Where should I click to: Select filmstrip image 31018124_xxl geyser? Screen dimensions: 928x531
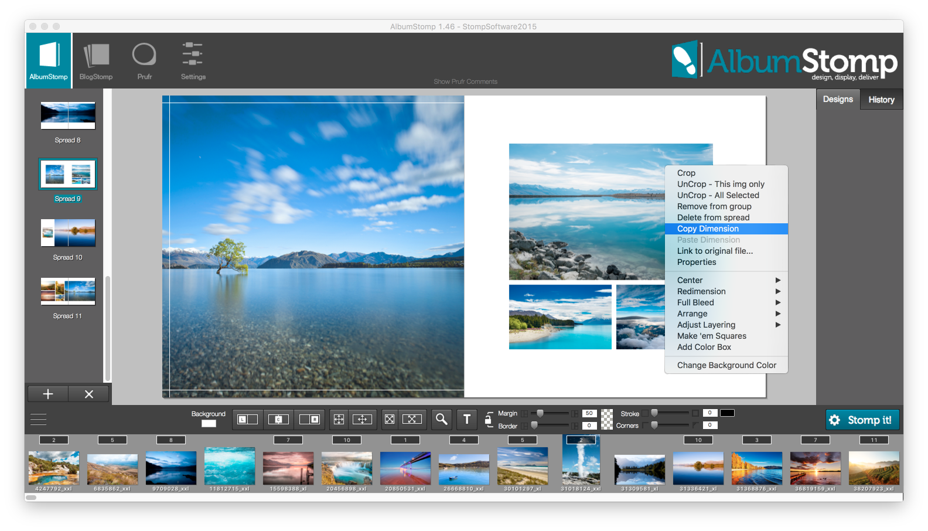[581, 460]
